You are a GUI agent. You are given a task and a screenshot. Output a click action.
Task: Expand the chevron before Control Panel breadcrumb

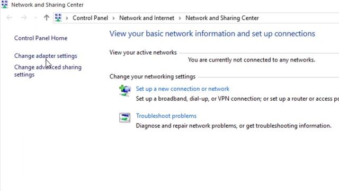(x=67, y=18)
